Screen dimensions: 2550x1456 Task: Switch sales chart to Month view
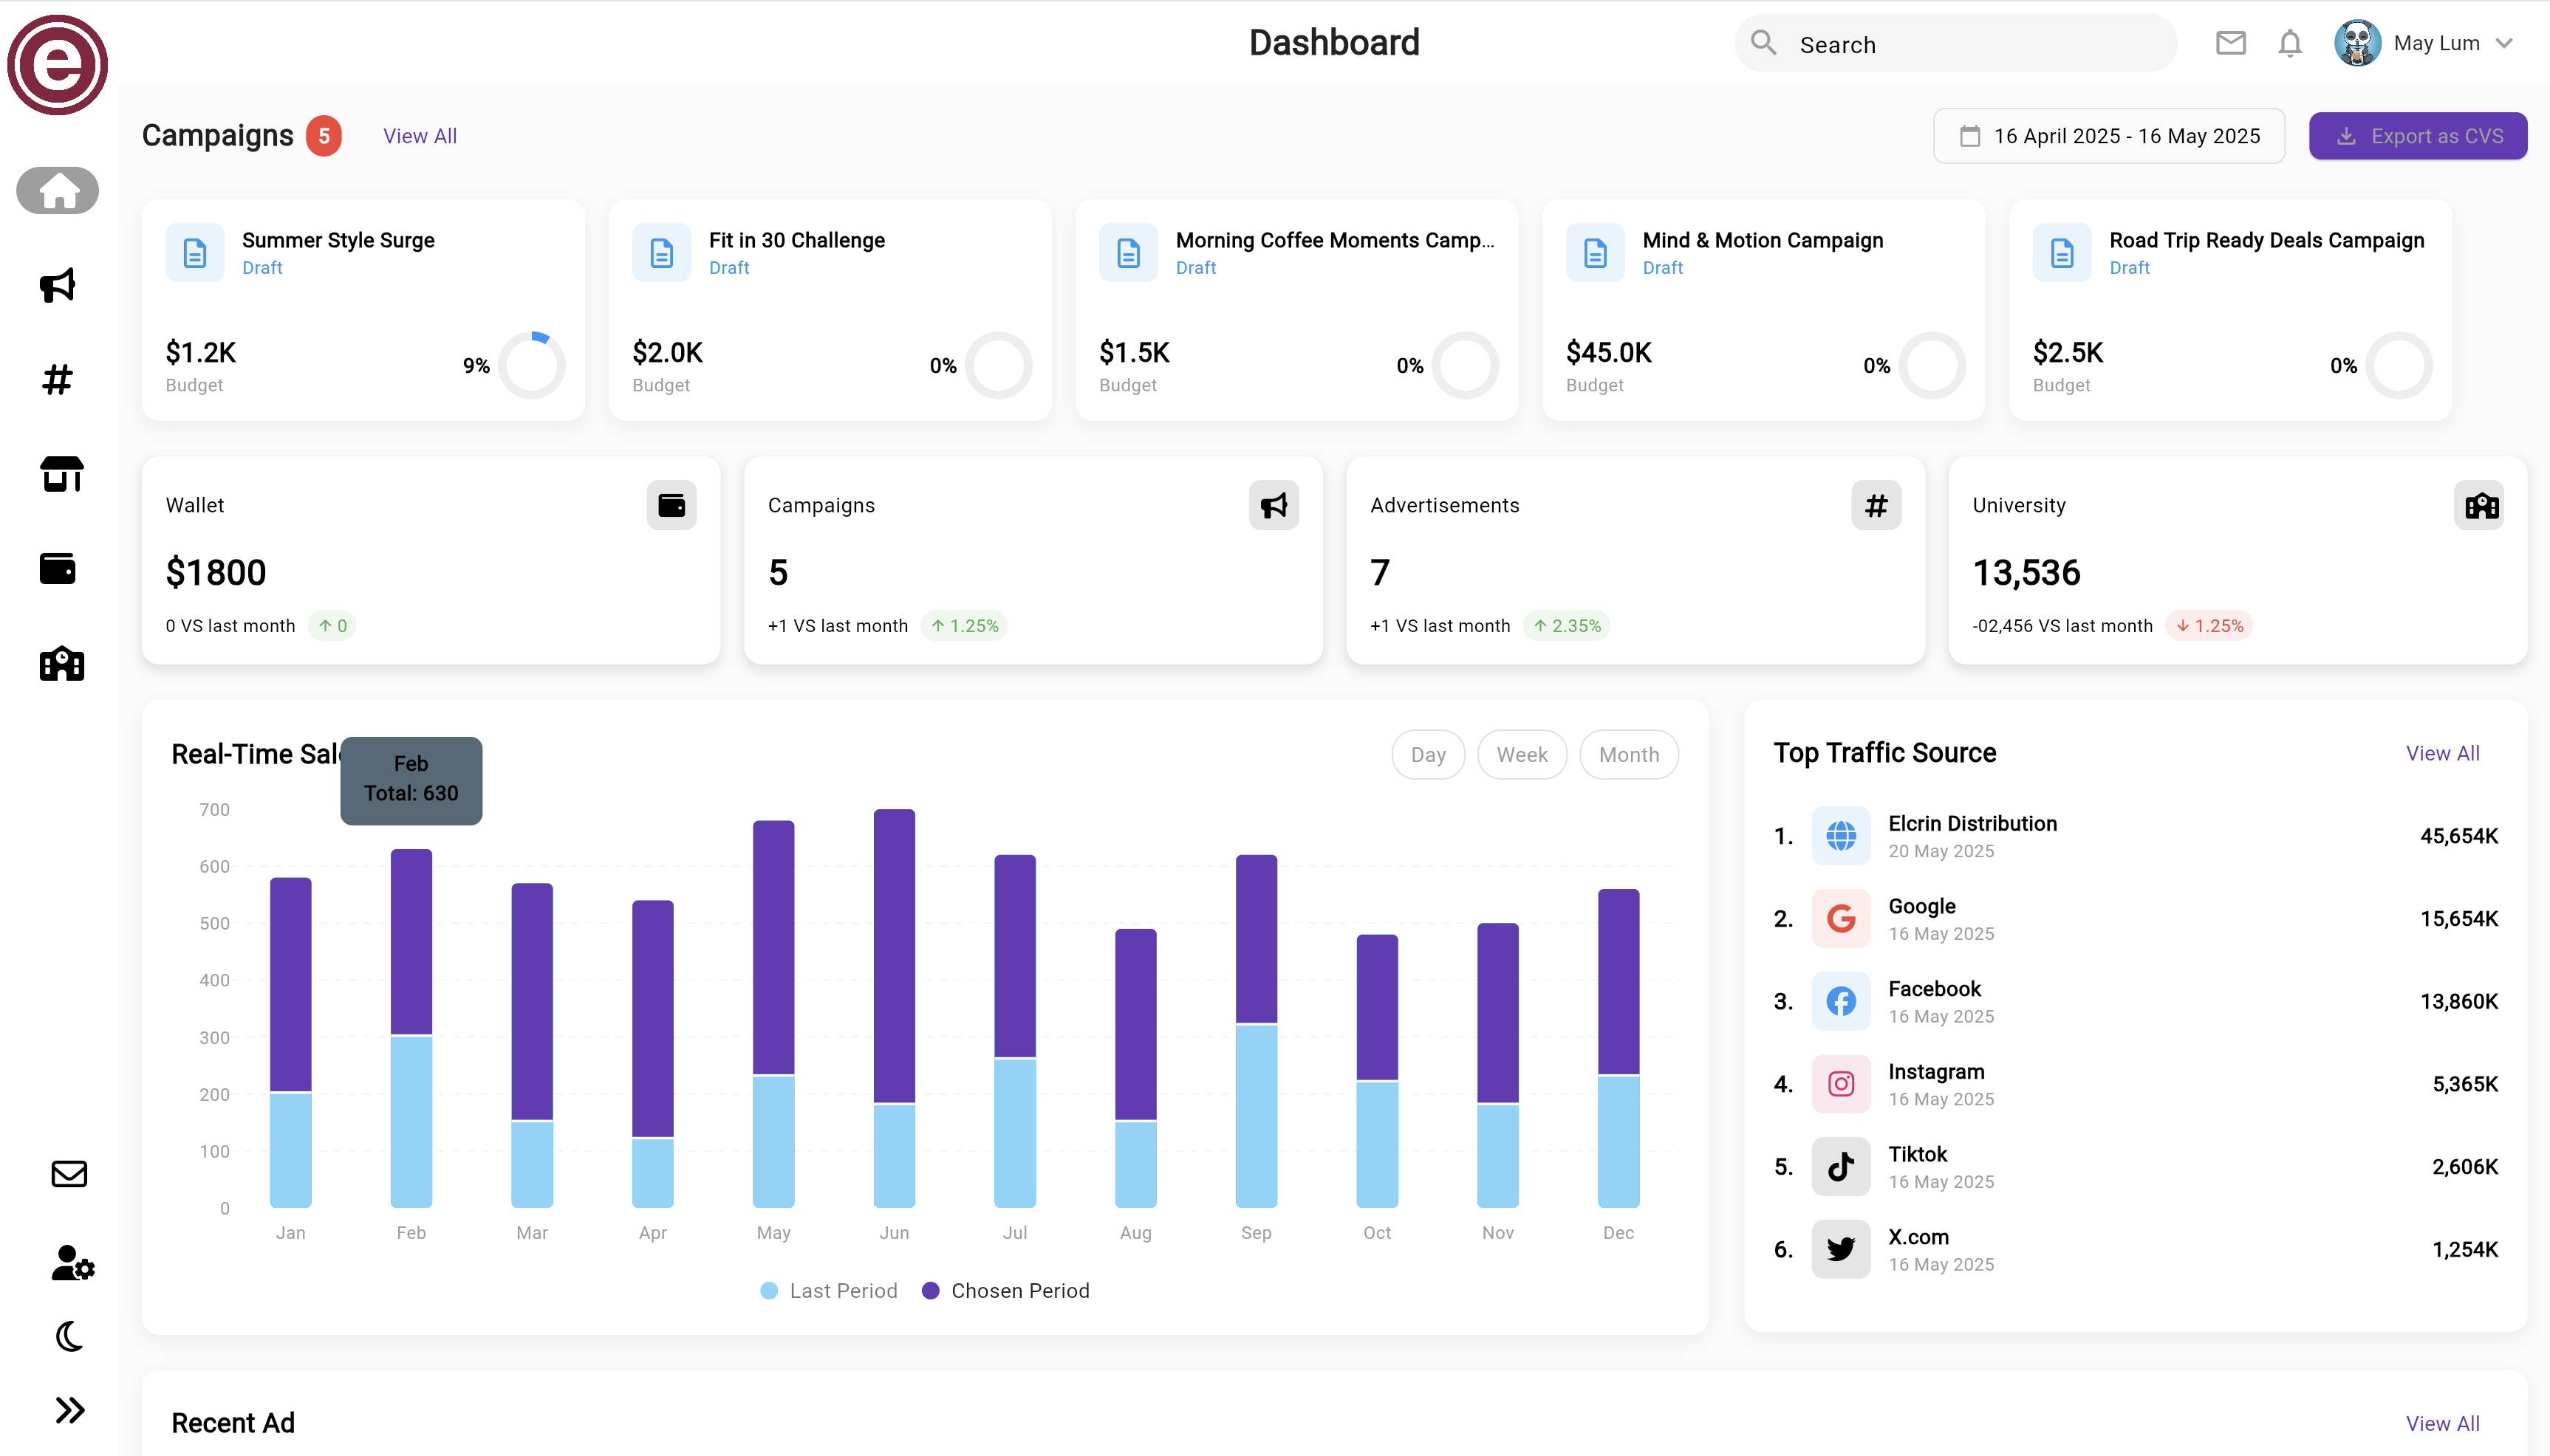pyautogui.click(x=1627, y=754)
